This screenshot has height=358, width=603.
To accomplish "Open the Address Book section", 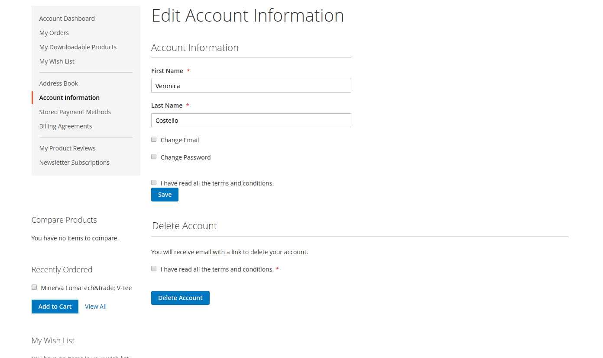I will 58,83.
